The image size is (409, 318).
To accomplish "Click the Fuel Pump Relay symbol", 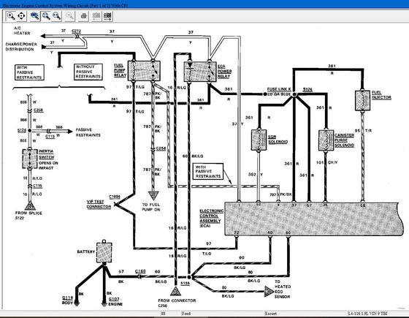I will [144, 71].
